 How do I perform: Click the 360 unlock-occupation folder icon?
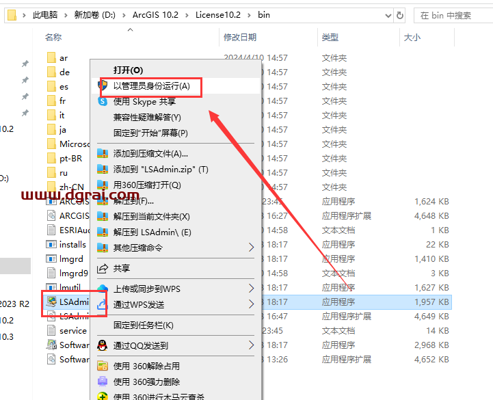click(103, 366)
